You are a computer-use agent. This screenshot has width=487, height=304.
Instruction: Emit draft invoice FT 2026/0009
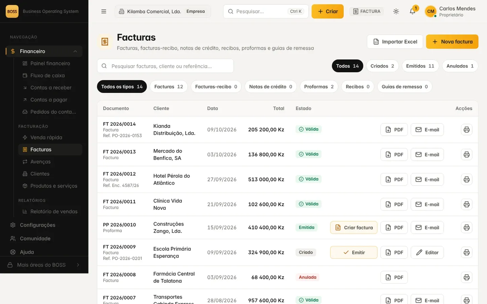pyautogui.click(x=354, y=253)
